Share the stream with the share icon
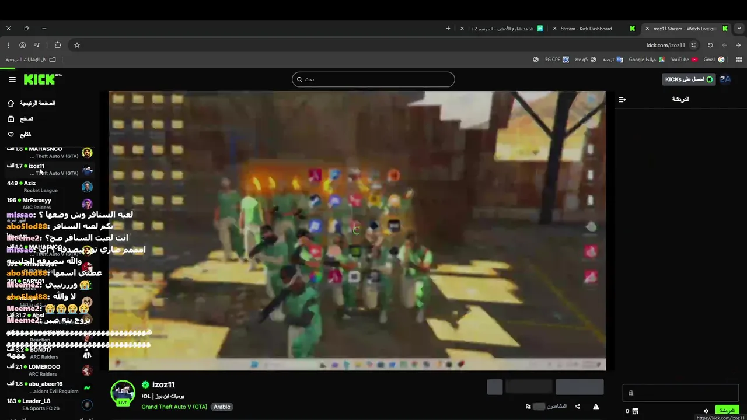The image size is (747, 420). pyautogui.click(x=577, y=407)
